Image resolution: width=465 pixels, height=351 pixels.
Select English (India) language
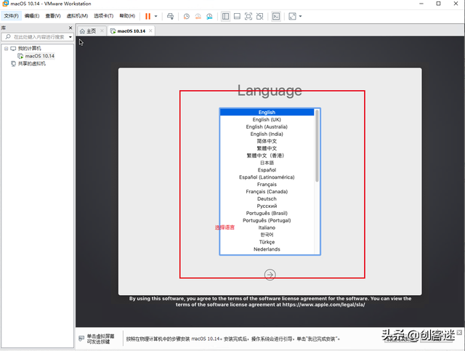267,134
